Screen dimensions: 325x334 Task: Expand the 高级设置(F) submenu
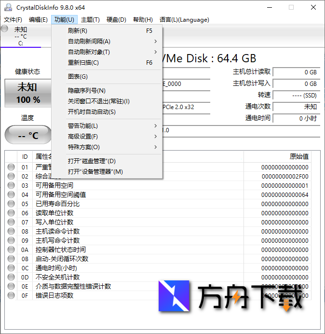tap(107, 136)
